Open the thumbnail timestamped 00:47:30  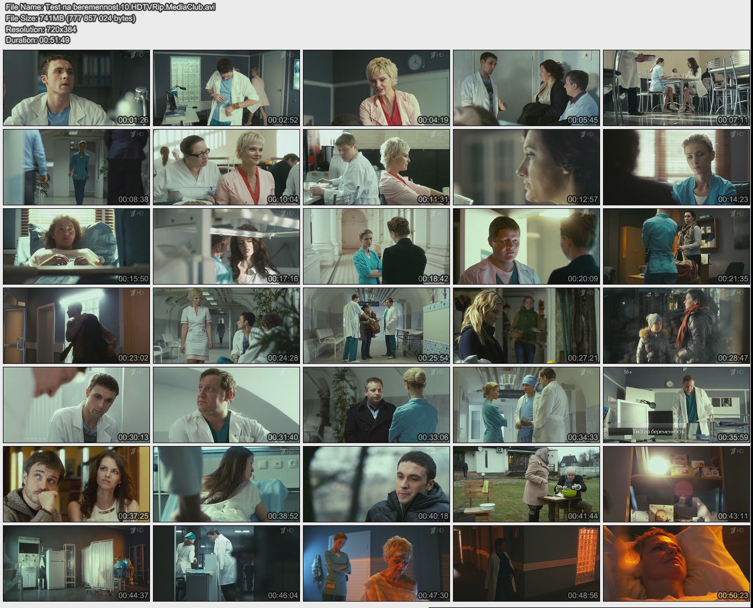click(x=376, y=563)
